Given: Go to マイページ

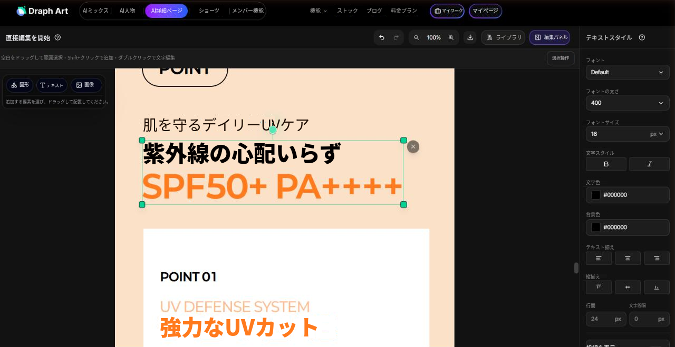Looking at the screenshot, I should click(485, 11).
